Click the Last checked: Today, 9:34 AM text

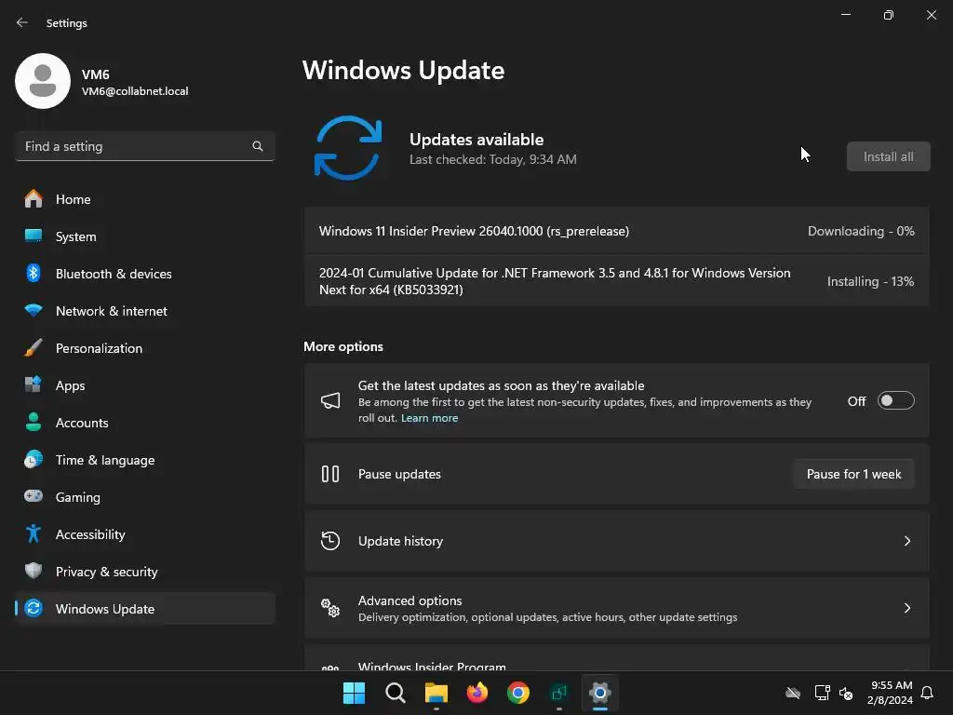coord(493,159)
